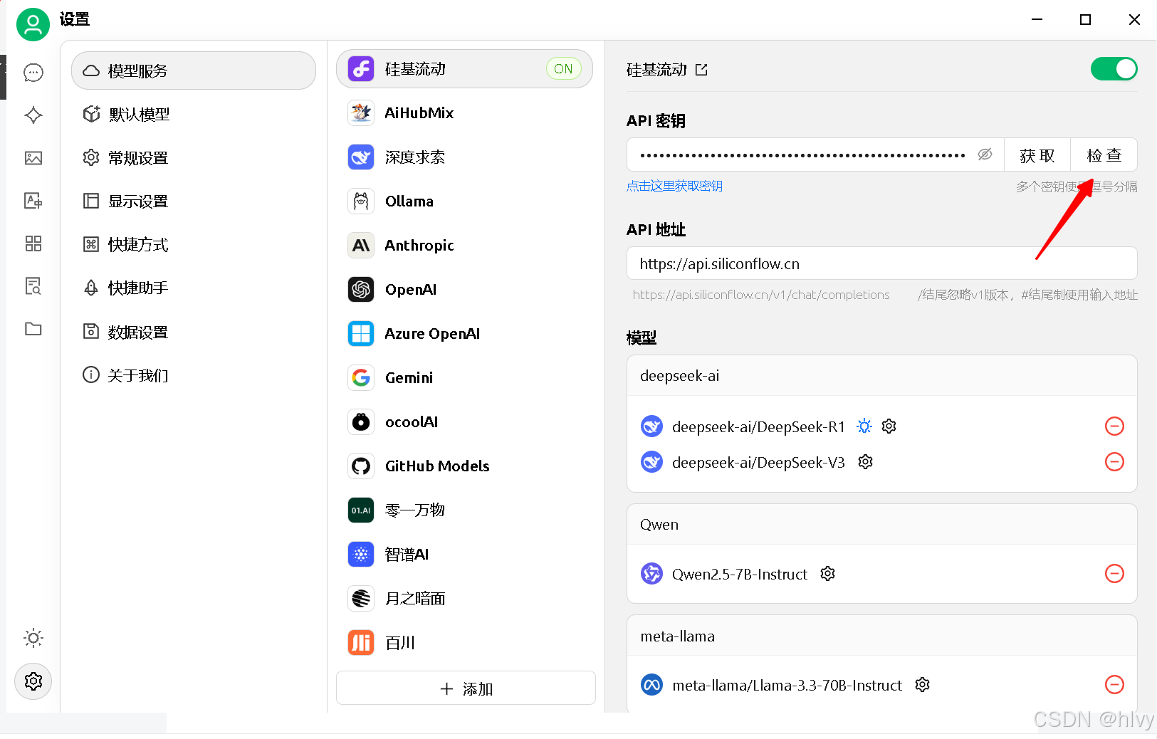
Task: Click the API 地址 input field
Action: [881, 263]
